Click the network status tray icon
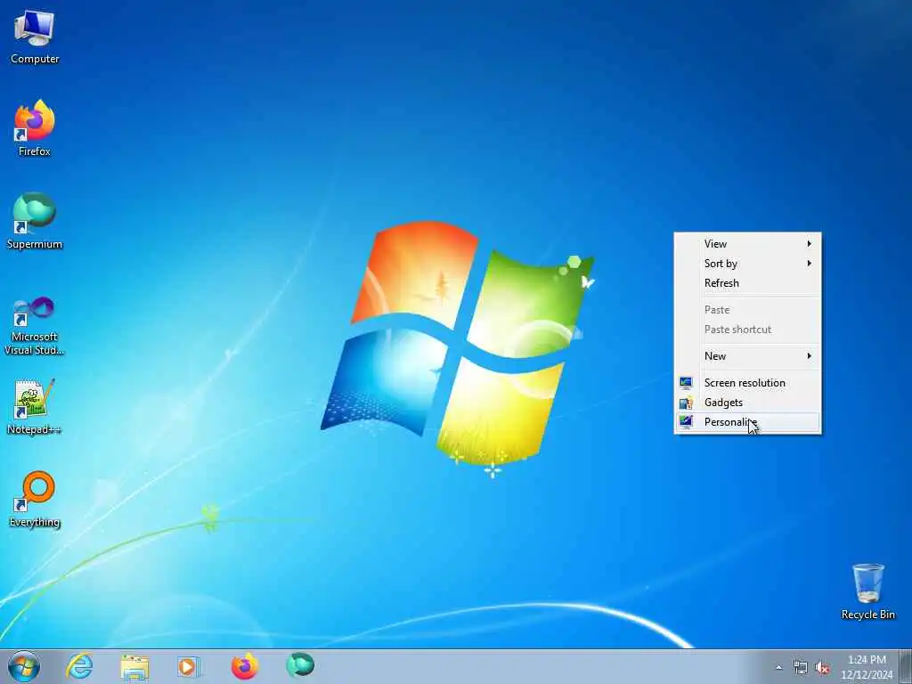The width and height of the screenshot is (912, 684). click(801, 668)
